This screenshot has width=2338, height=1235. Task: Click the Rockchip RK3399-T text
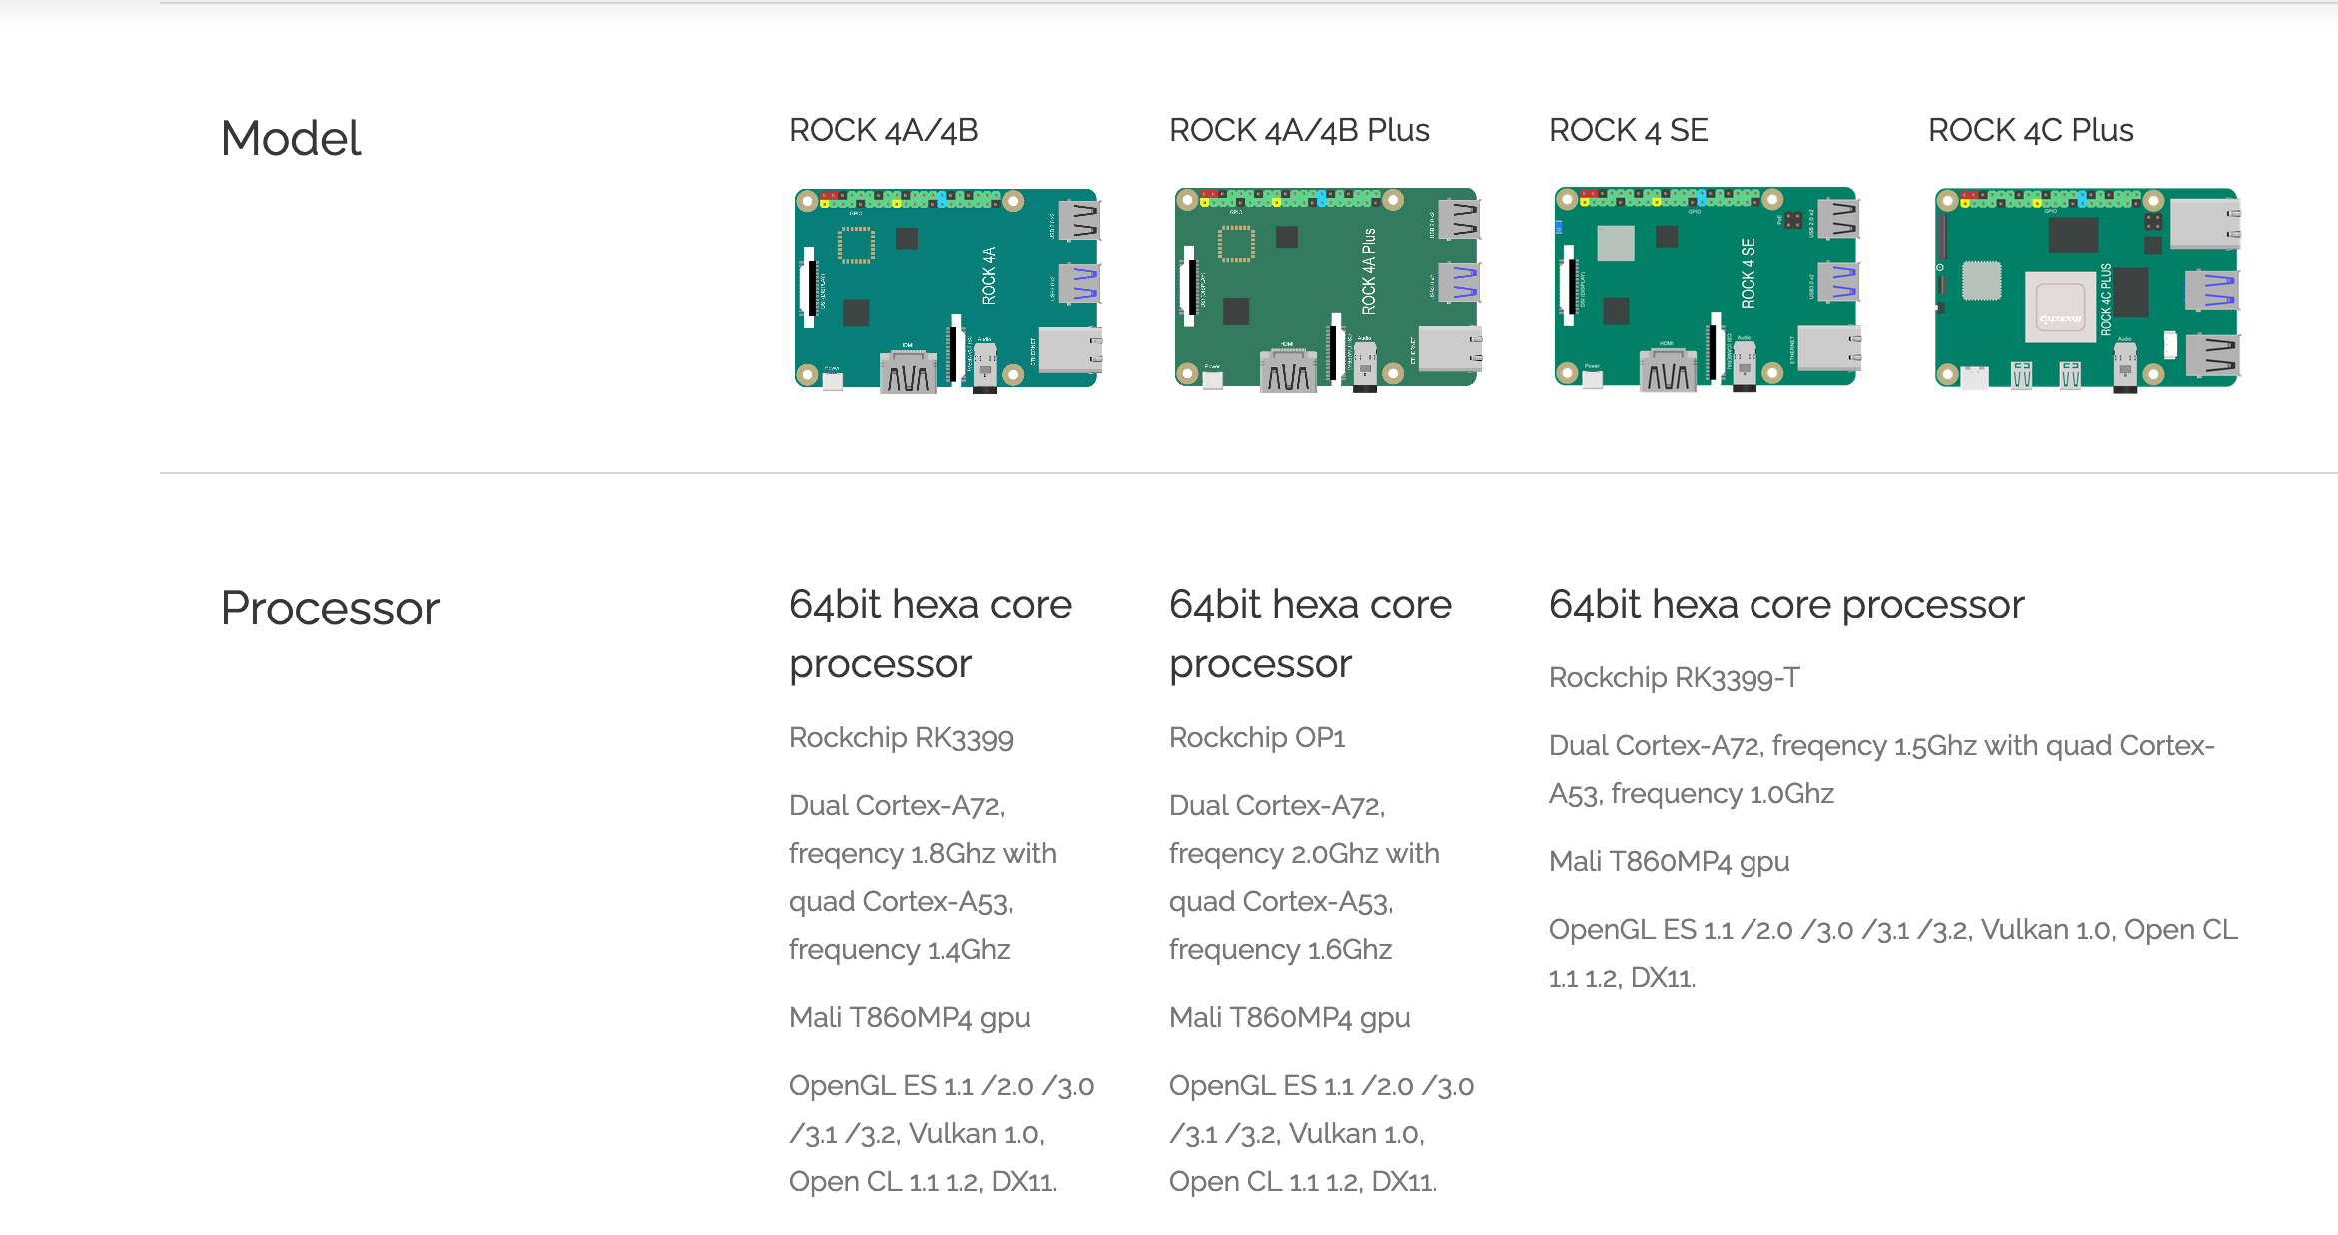1674,678
